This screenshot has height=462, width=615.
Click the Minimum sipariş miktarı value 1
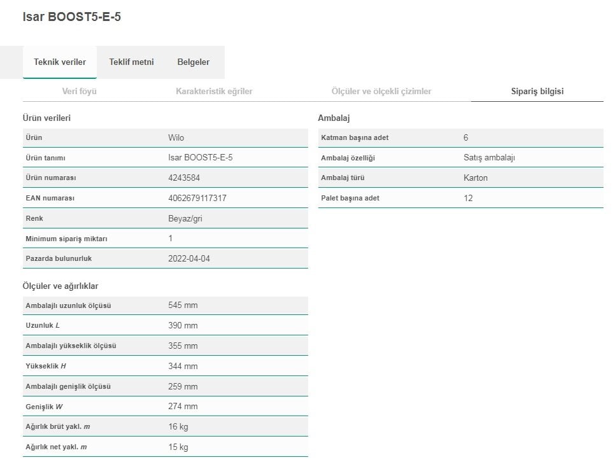[x=170, y=238]
